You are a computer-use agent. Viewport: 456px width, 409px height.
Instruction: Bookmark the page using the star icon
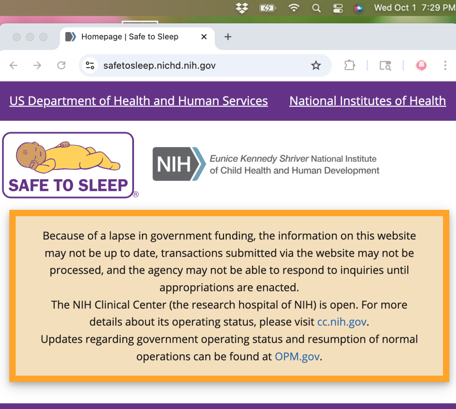(x=316, y=65)
